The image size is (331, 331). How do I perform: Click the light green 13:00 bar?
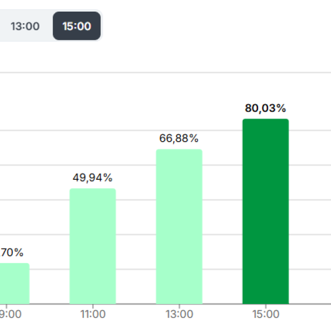(x=179, y=226)
